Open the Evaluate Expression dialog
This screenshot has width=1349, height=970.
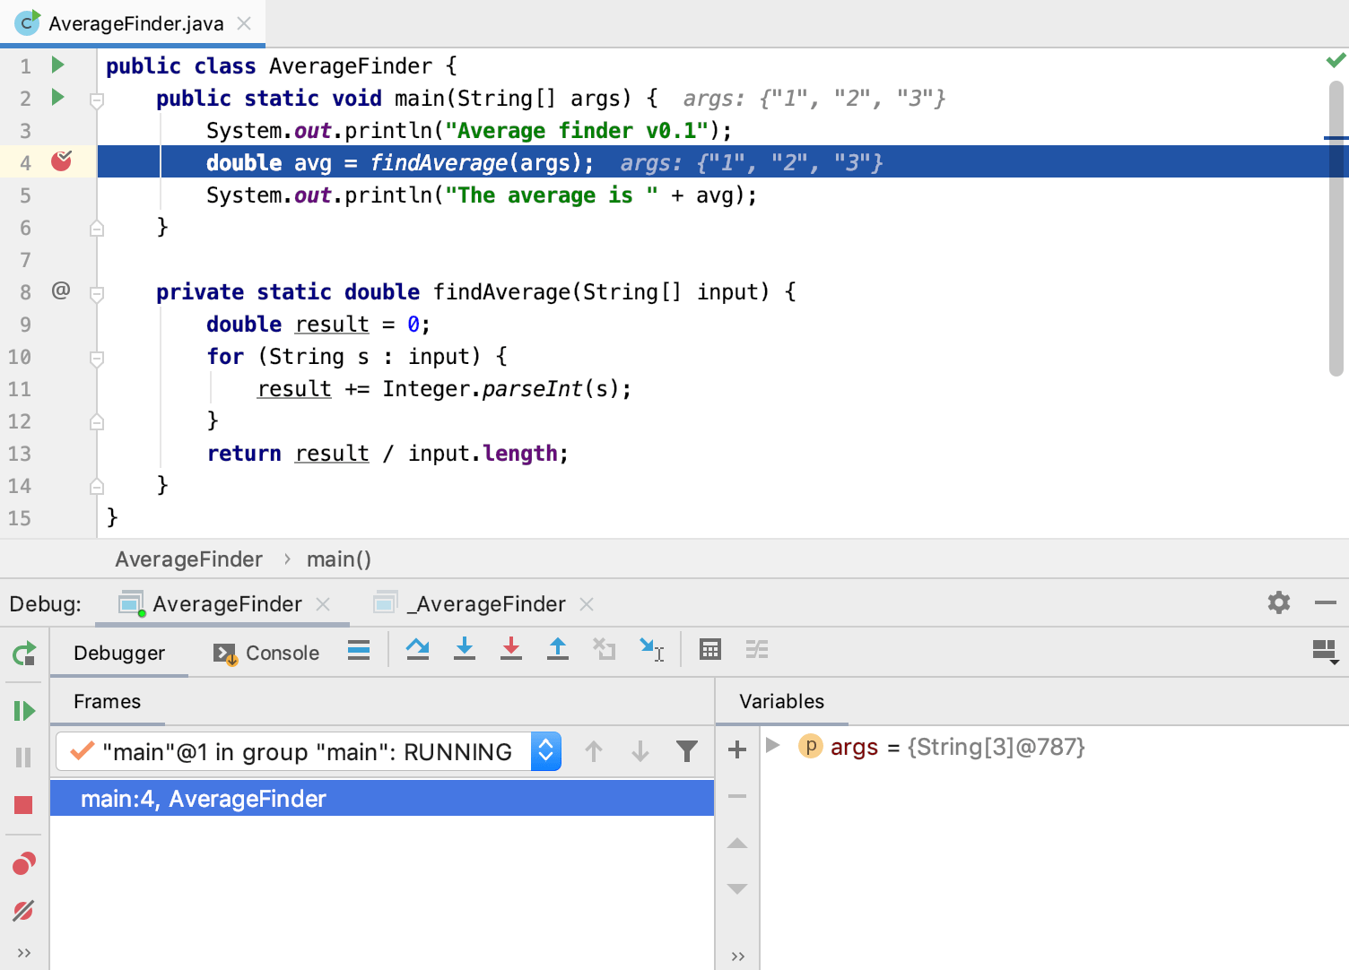710,650
